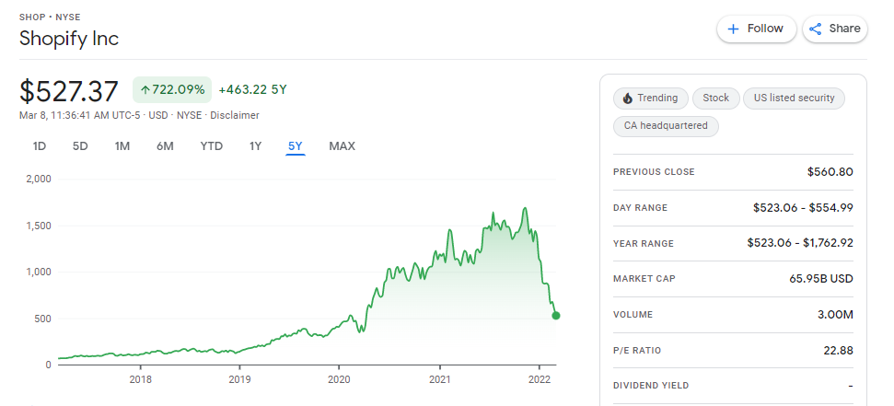Switch chart to YTD range

(212, 146)
